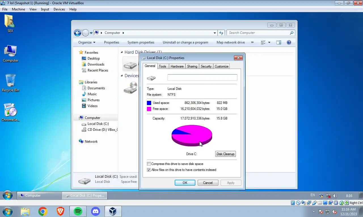
Task: Open the Organize dropdown menu
Action: 87,42
